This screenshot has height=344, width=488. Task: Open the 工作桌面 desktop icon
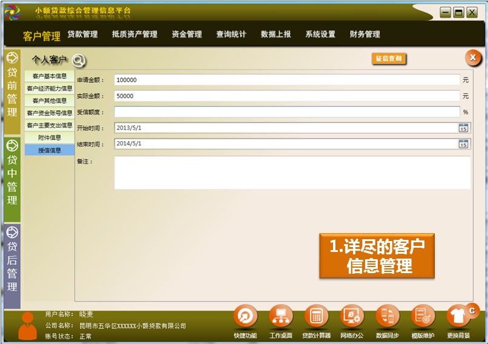(280, 317)
